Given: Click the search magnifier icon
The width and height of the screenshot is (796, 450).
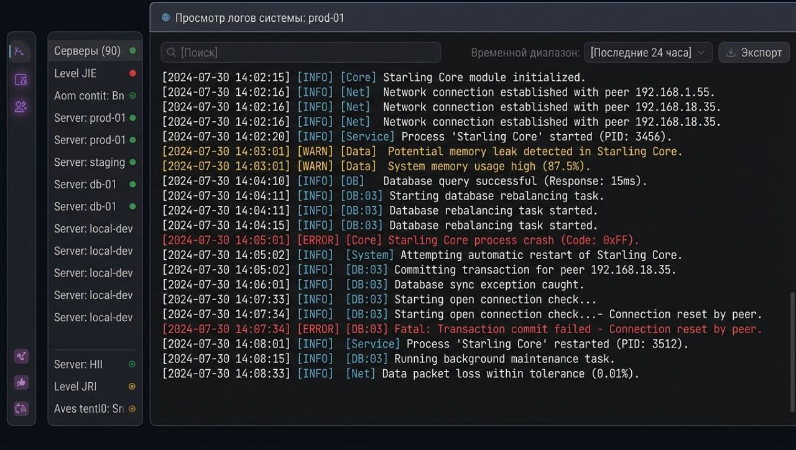Looking at the screenshot, I should point(170,53).
